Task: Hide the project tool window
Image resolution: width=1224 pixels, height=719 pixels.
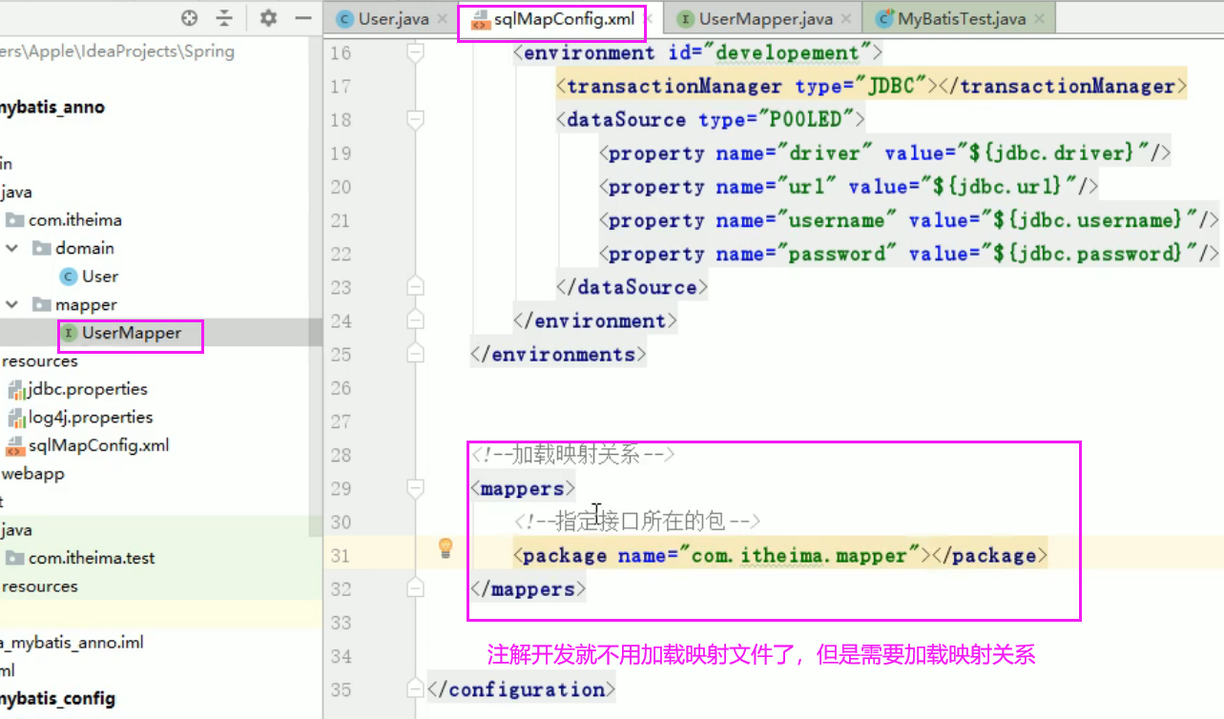Action: 302,18
